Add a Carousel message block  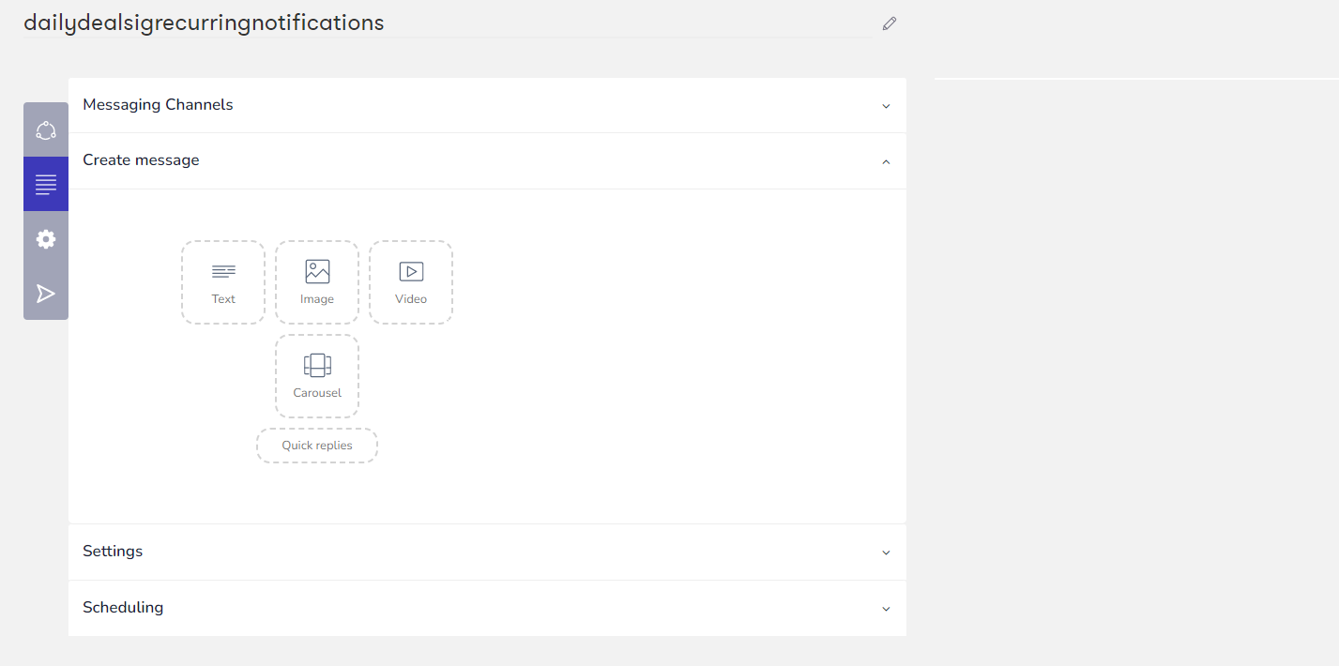click(x=317, y=376)
